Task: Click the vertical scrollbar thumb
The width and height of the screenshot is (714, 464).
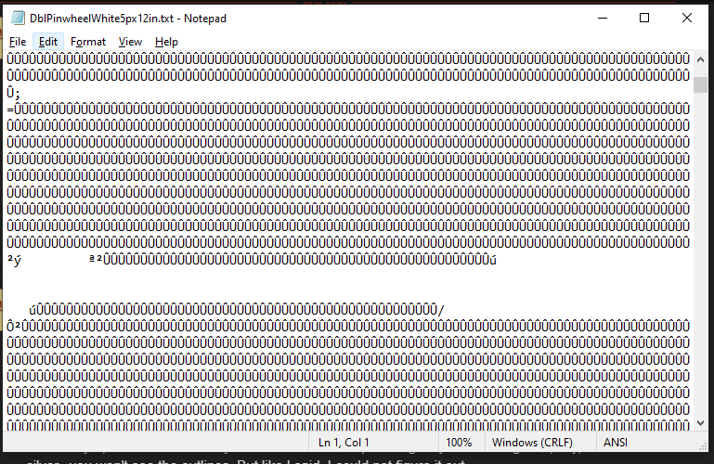Action: click(700, 85)
